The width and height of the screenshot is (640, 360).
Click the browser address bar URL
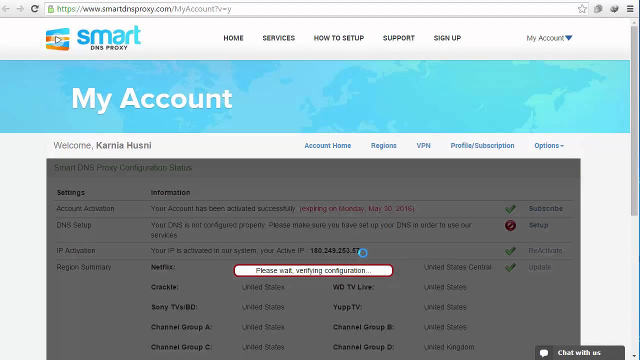144,9
